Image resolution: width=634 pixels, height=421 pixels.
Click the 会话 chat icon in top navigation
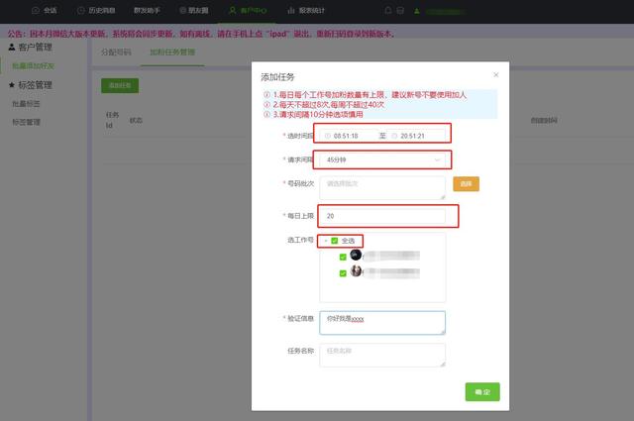(x=37, y=11)
